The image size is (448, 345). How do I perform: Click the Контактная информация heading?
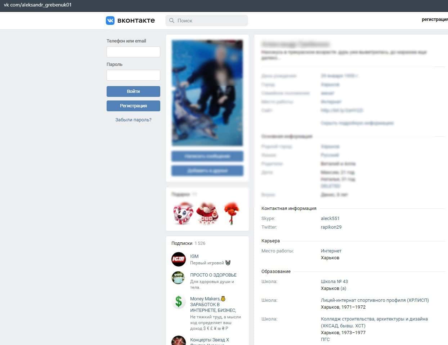tap(289, 209)
